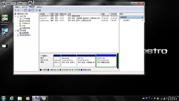The image size is (179, 101).
Task: Select 磁碟管理 in the tree
Action: [25, 33]
